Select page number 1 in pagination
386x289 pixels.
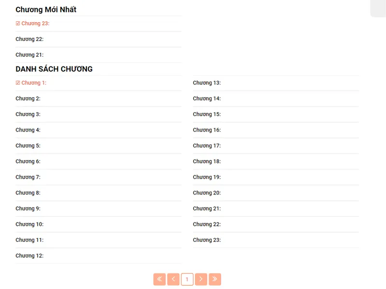click(187, 279)
